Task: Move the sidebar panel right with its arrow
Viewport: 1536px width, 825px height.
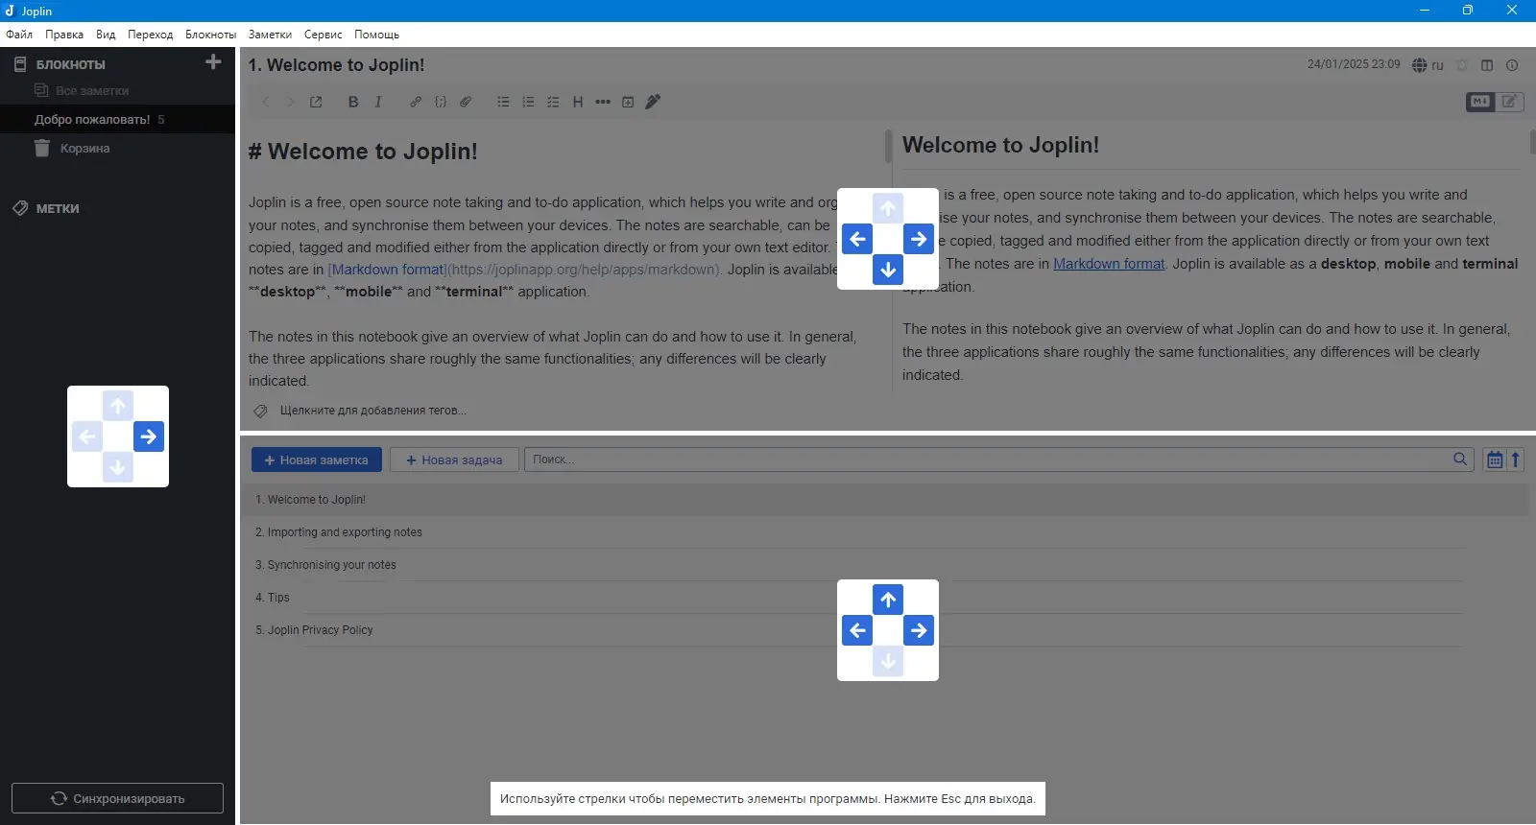Action: pos(149,436)
